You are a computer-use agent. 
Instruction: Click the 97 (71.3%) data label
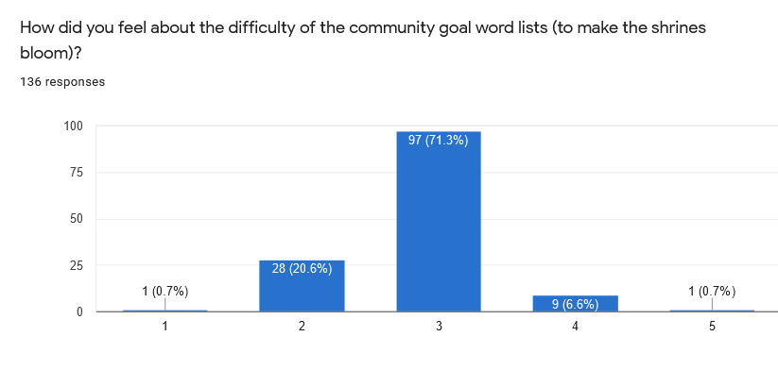click(439, 141)
